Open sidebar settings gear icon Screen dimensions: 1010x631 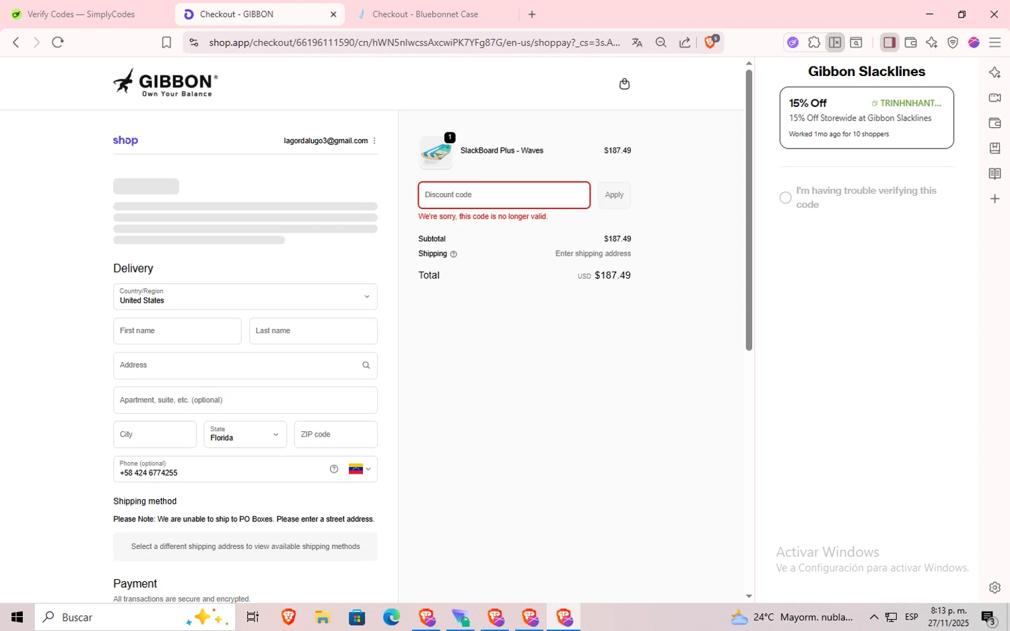click(x=995, y=587)
